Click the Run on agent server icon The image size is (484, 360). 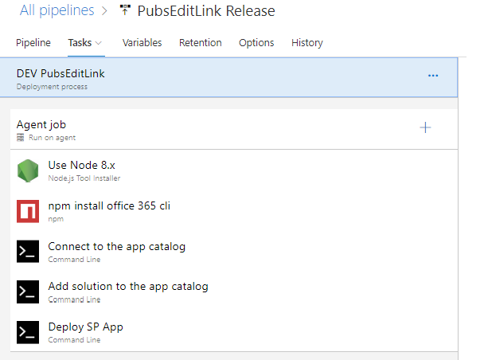(x=21, y=138)
